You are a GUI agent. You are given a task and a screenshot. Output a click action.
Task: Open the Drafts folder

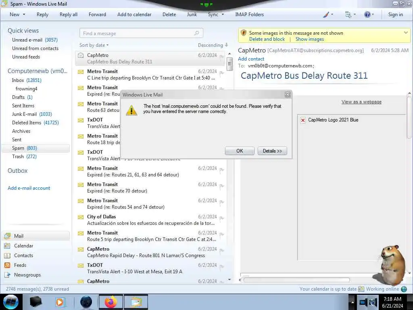click(x=23, y=97)
